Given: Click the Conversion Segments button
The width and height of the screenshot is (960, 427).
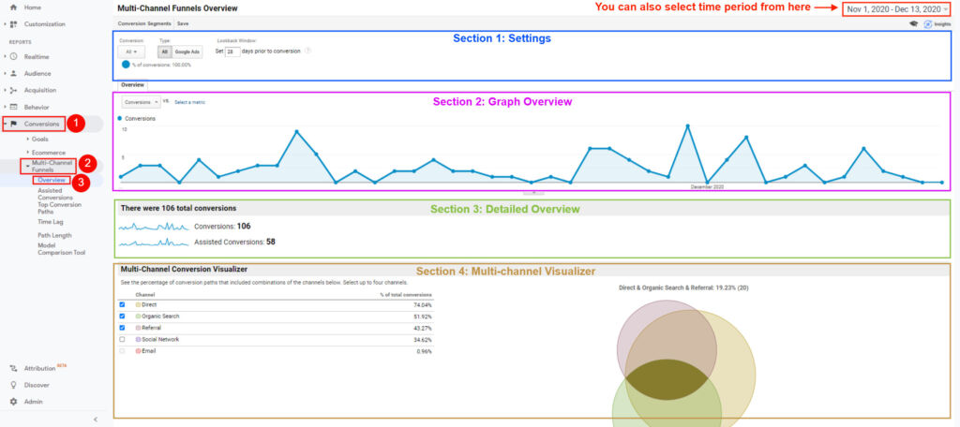Looking at the screenshot, I should pyautogui.click(x=144, y=23).
